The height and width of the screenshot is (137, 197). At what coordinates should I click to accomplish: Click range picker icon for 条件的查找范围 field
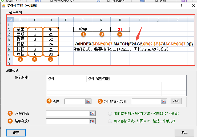(164, 101)
